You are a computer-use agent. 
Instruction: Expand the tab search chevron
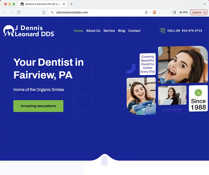click(x=205, y=4)
